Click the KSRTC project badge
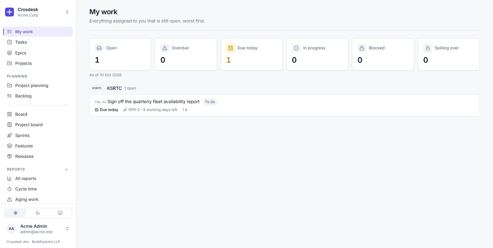The image size is (493, 248). [x=97, y=88]
